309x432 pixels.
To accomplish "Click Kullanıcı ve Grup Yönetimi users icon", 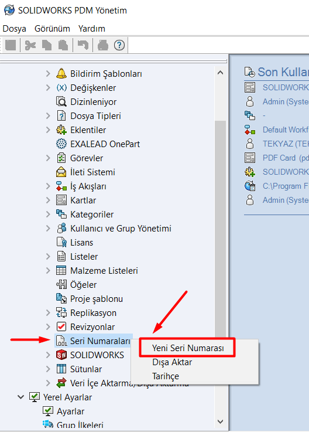I will (x=61, y=228).
